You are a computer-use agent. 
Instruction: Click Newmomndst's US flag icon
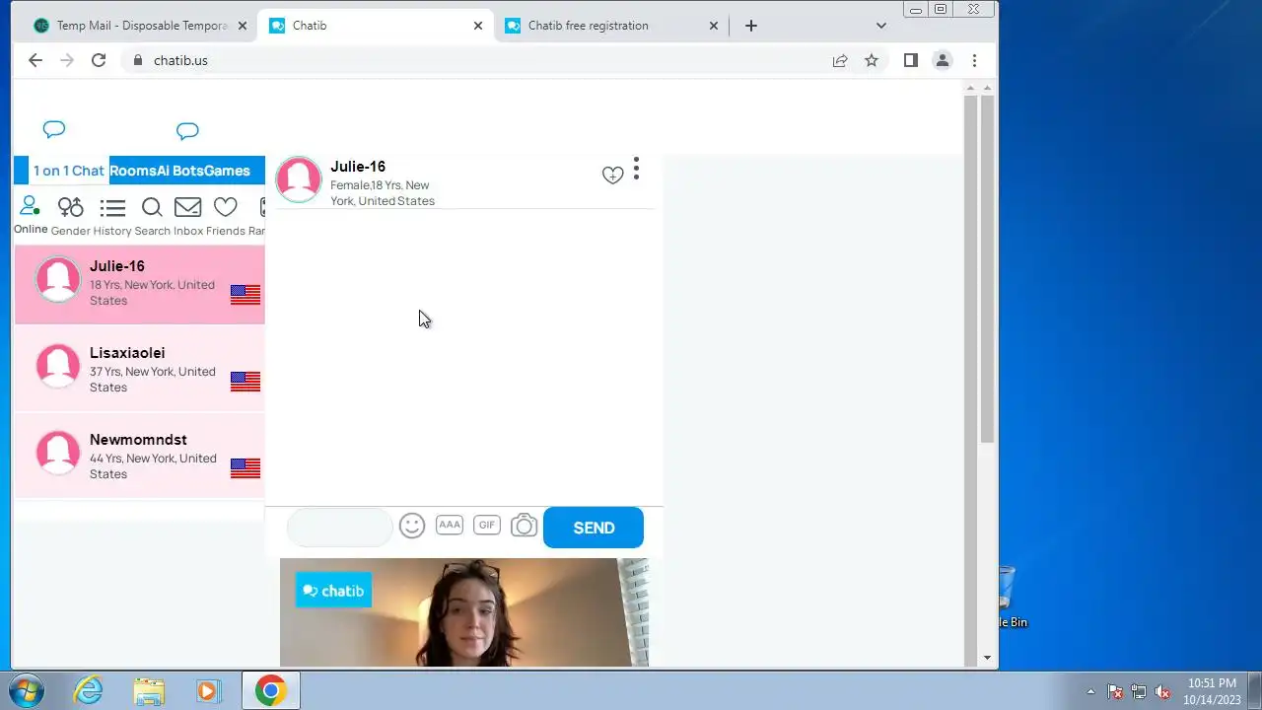(245, 468)
